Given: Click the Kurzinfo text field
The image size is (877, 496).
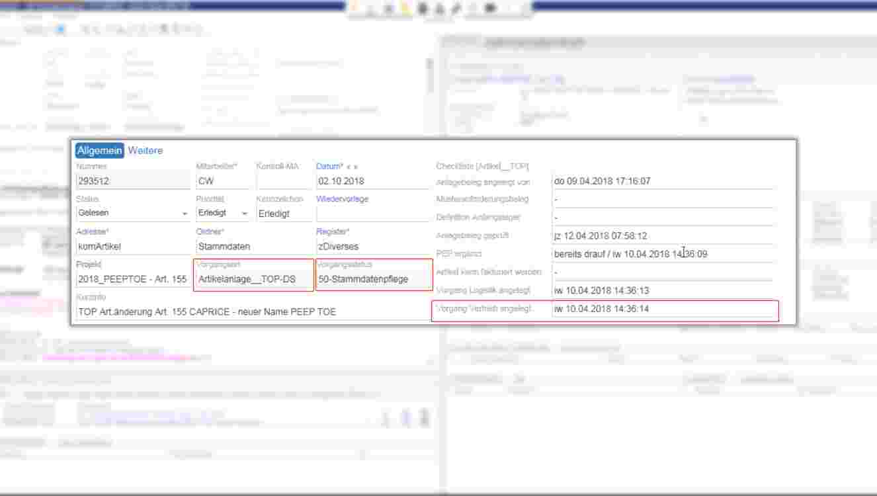Looking at the screenshot, I should click(x=251, y=311).
